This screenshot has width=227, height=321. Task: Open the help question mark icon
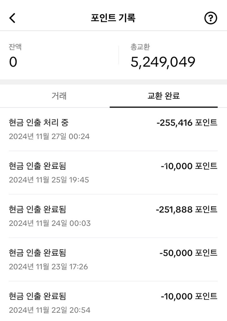(210, 18)
